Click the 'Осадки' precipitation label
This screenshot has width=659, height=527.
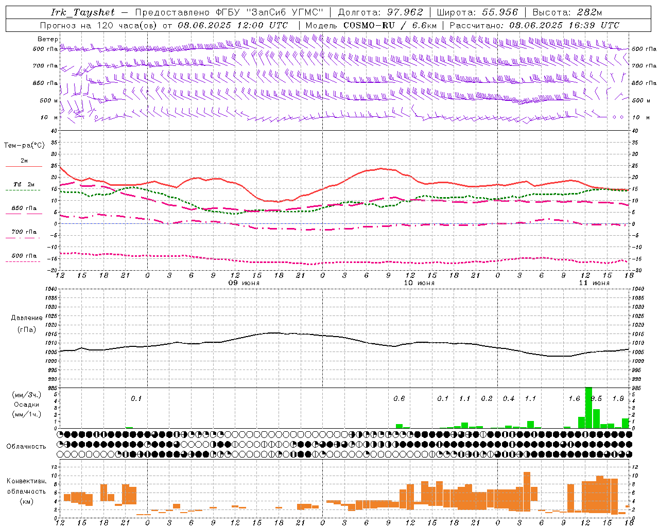click(26, 405)
